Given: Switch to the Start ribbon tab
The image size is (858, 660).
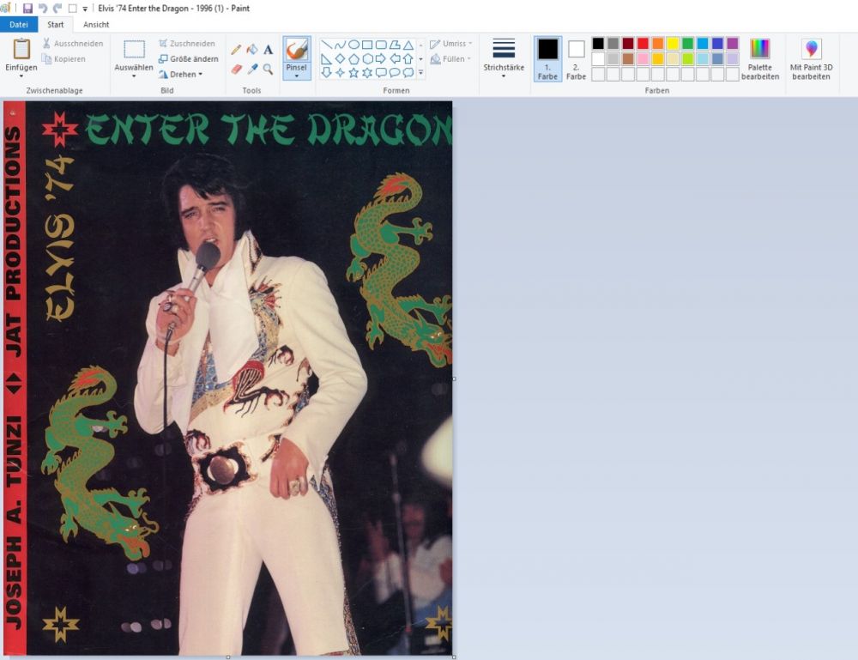Looking at the screenshot, I should (x=55, y=25).
